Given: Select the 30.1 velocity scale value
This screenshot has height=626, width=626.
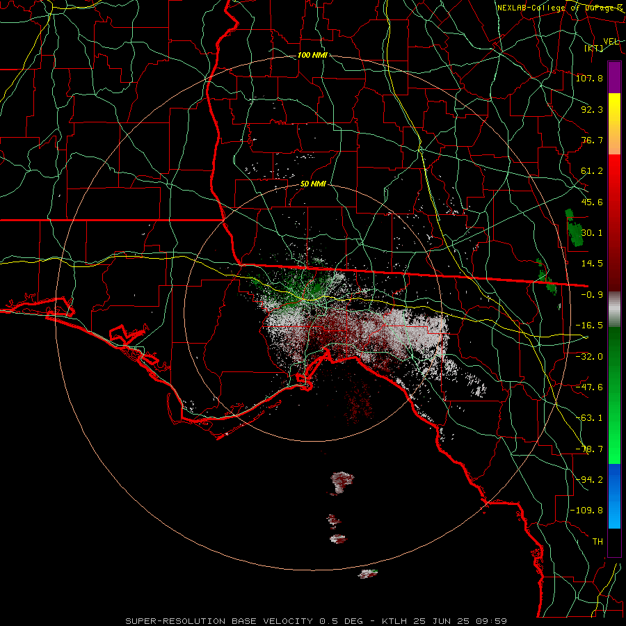Looking at the screenshot, I should tap(592, 232).
